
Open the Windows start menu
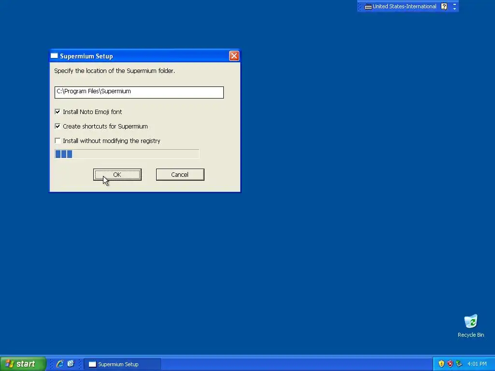(23, 364)
